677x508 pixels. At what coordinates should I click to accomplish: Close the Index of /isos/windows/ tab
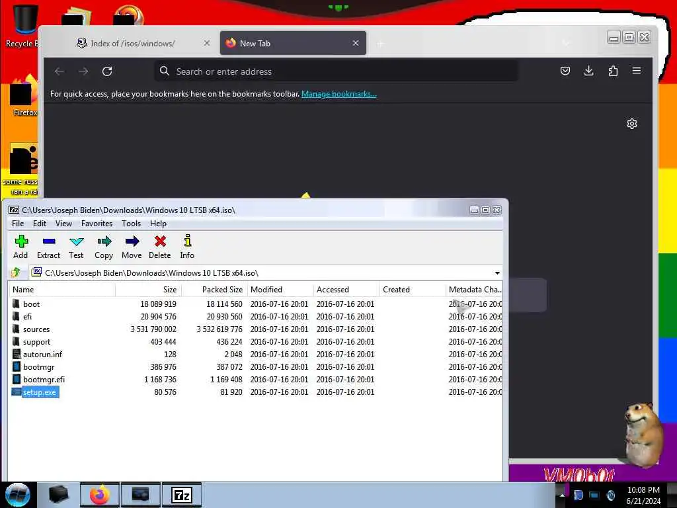(207, 43)
